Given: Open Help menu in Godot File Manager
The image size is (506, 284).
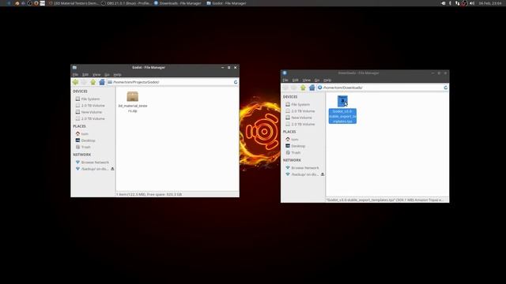Looking at the screenshot, I should [117, 75].
